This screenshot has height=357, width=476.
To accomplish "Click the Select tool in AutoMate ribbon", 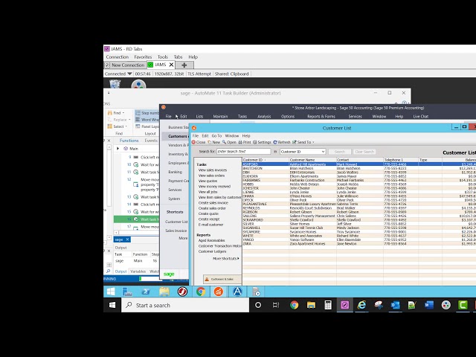I will tap(118, 126).
